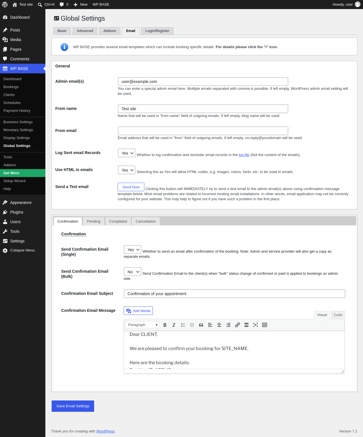
Task: Insert a bulleted list in editor
Action: point(183,325)
